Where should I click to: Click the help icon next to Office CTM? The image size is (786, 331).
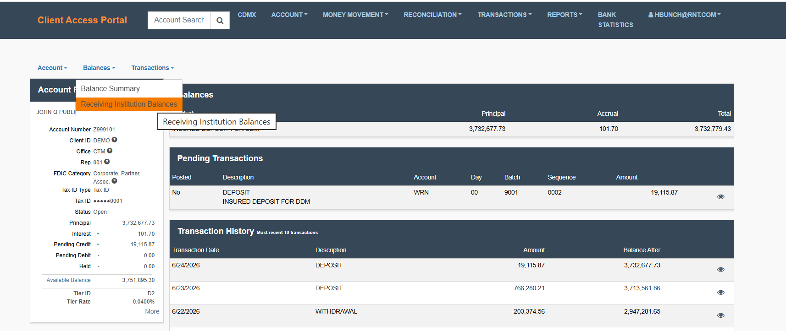pos(110,151)
